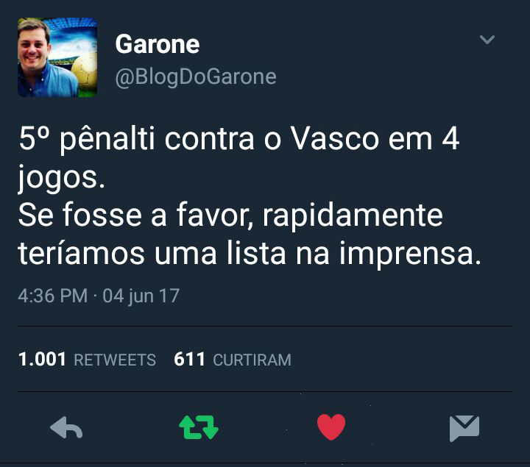This screenshot has width=530, height=467.
Task: Tap the word 'jogos.' in the tweet
Action: click(62, 178)
